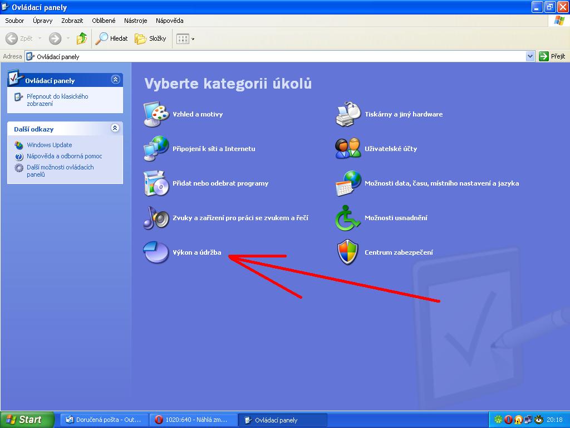
Task: Click the orange alert tray icon
Action: coord(518,420)
